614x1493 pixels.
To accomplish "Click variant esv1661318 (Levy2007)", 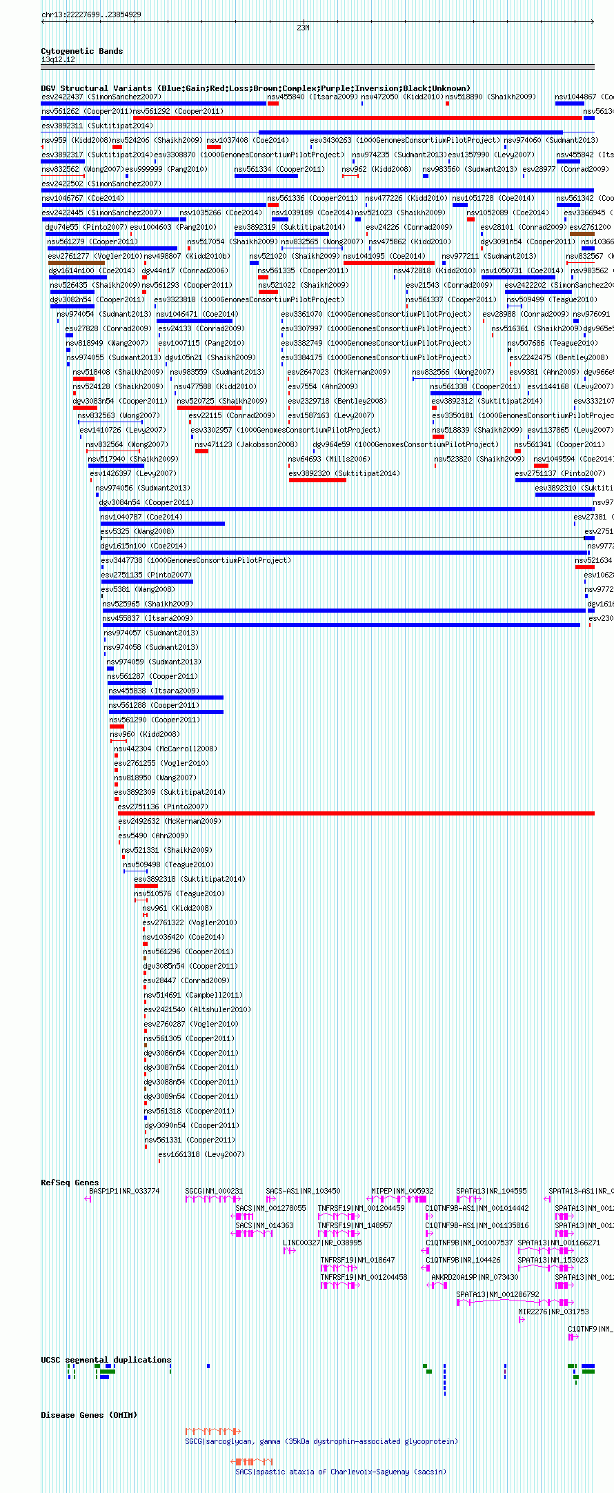I will click(201, 1154).
